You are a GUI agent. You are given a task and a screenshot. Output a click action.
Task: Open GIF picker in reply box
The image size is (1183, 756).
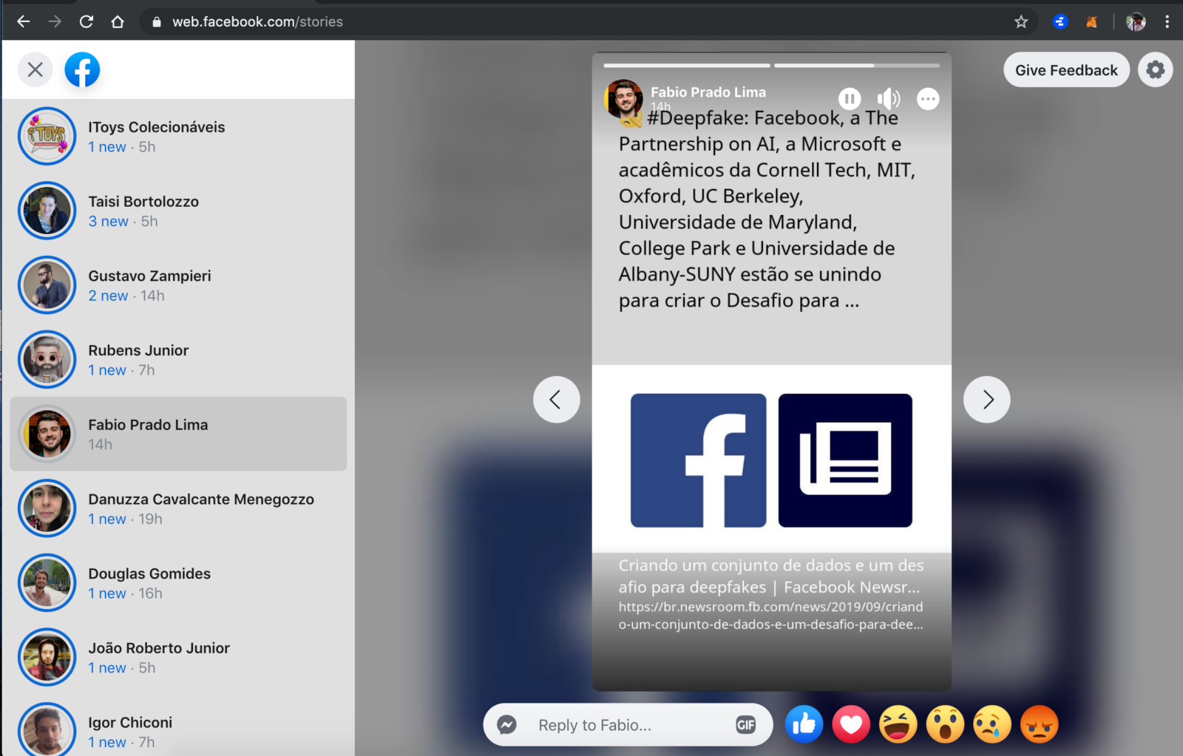pos(746,725)
